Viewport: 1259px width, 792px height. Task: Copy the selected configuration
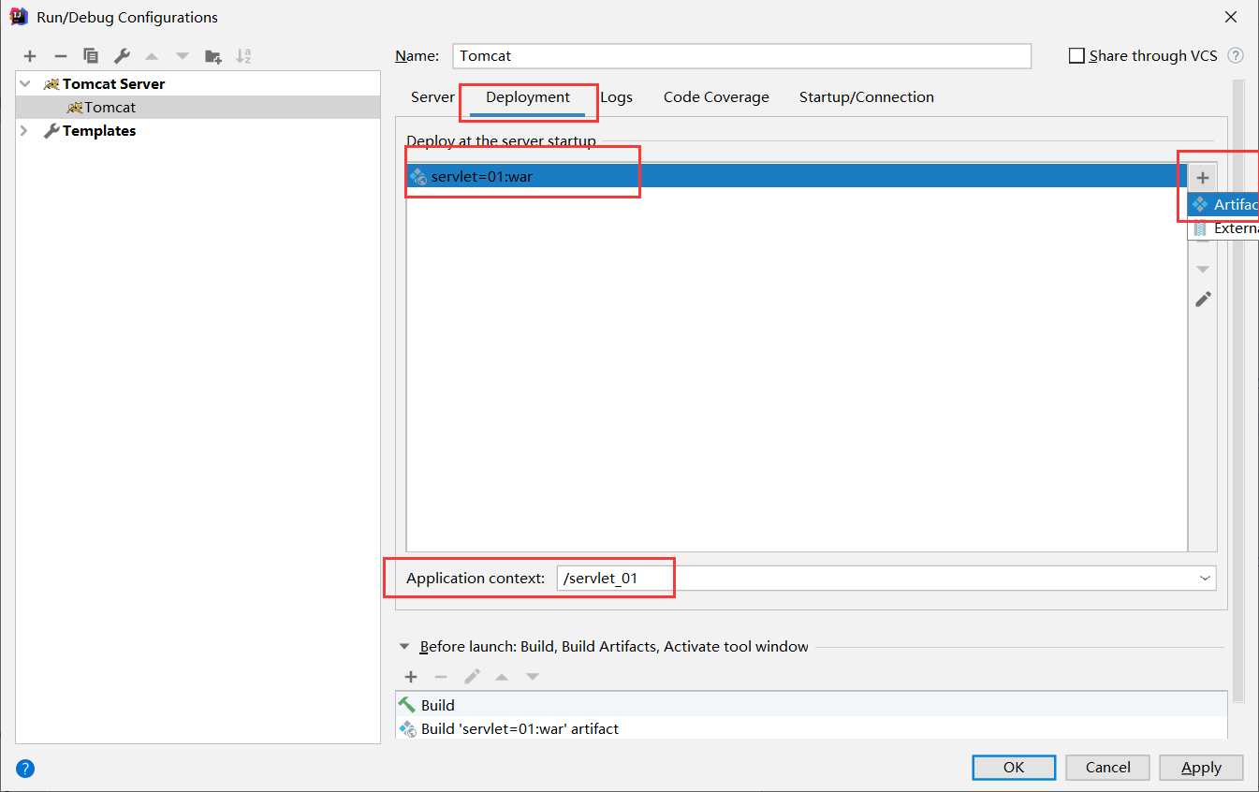91,56
